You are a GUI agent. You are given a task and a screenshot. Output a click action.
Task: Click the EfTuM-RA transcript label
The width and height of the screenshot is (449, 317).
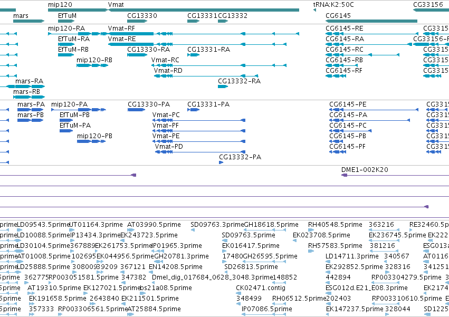coord(74,39)
